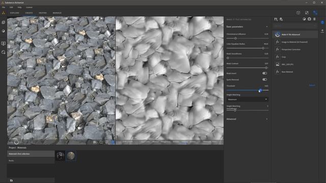Click the new folder icon below collections

coord(11,180)
